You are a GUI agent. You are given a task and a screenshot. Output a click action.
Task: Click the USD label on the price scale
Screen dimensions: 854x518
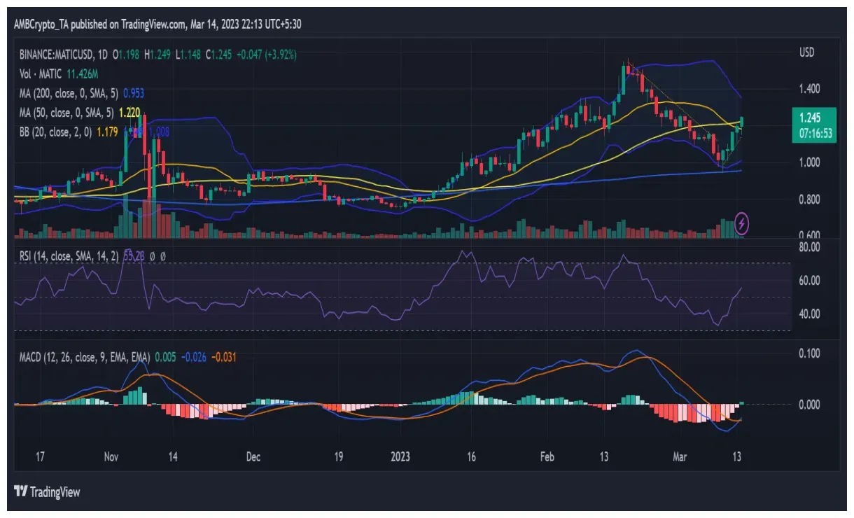point(805,52)
